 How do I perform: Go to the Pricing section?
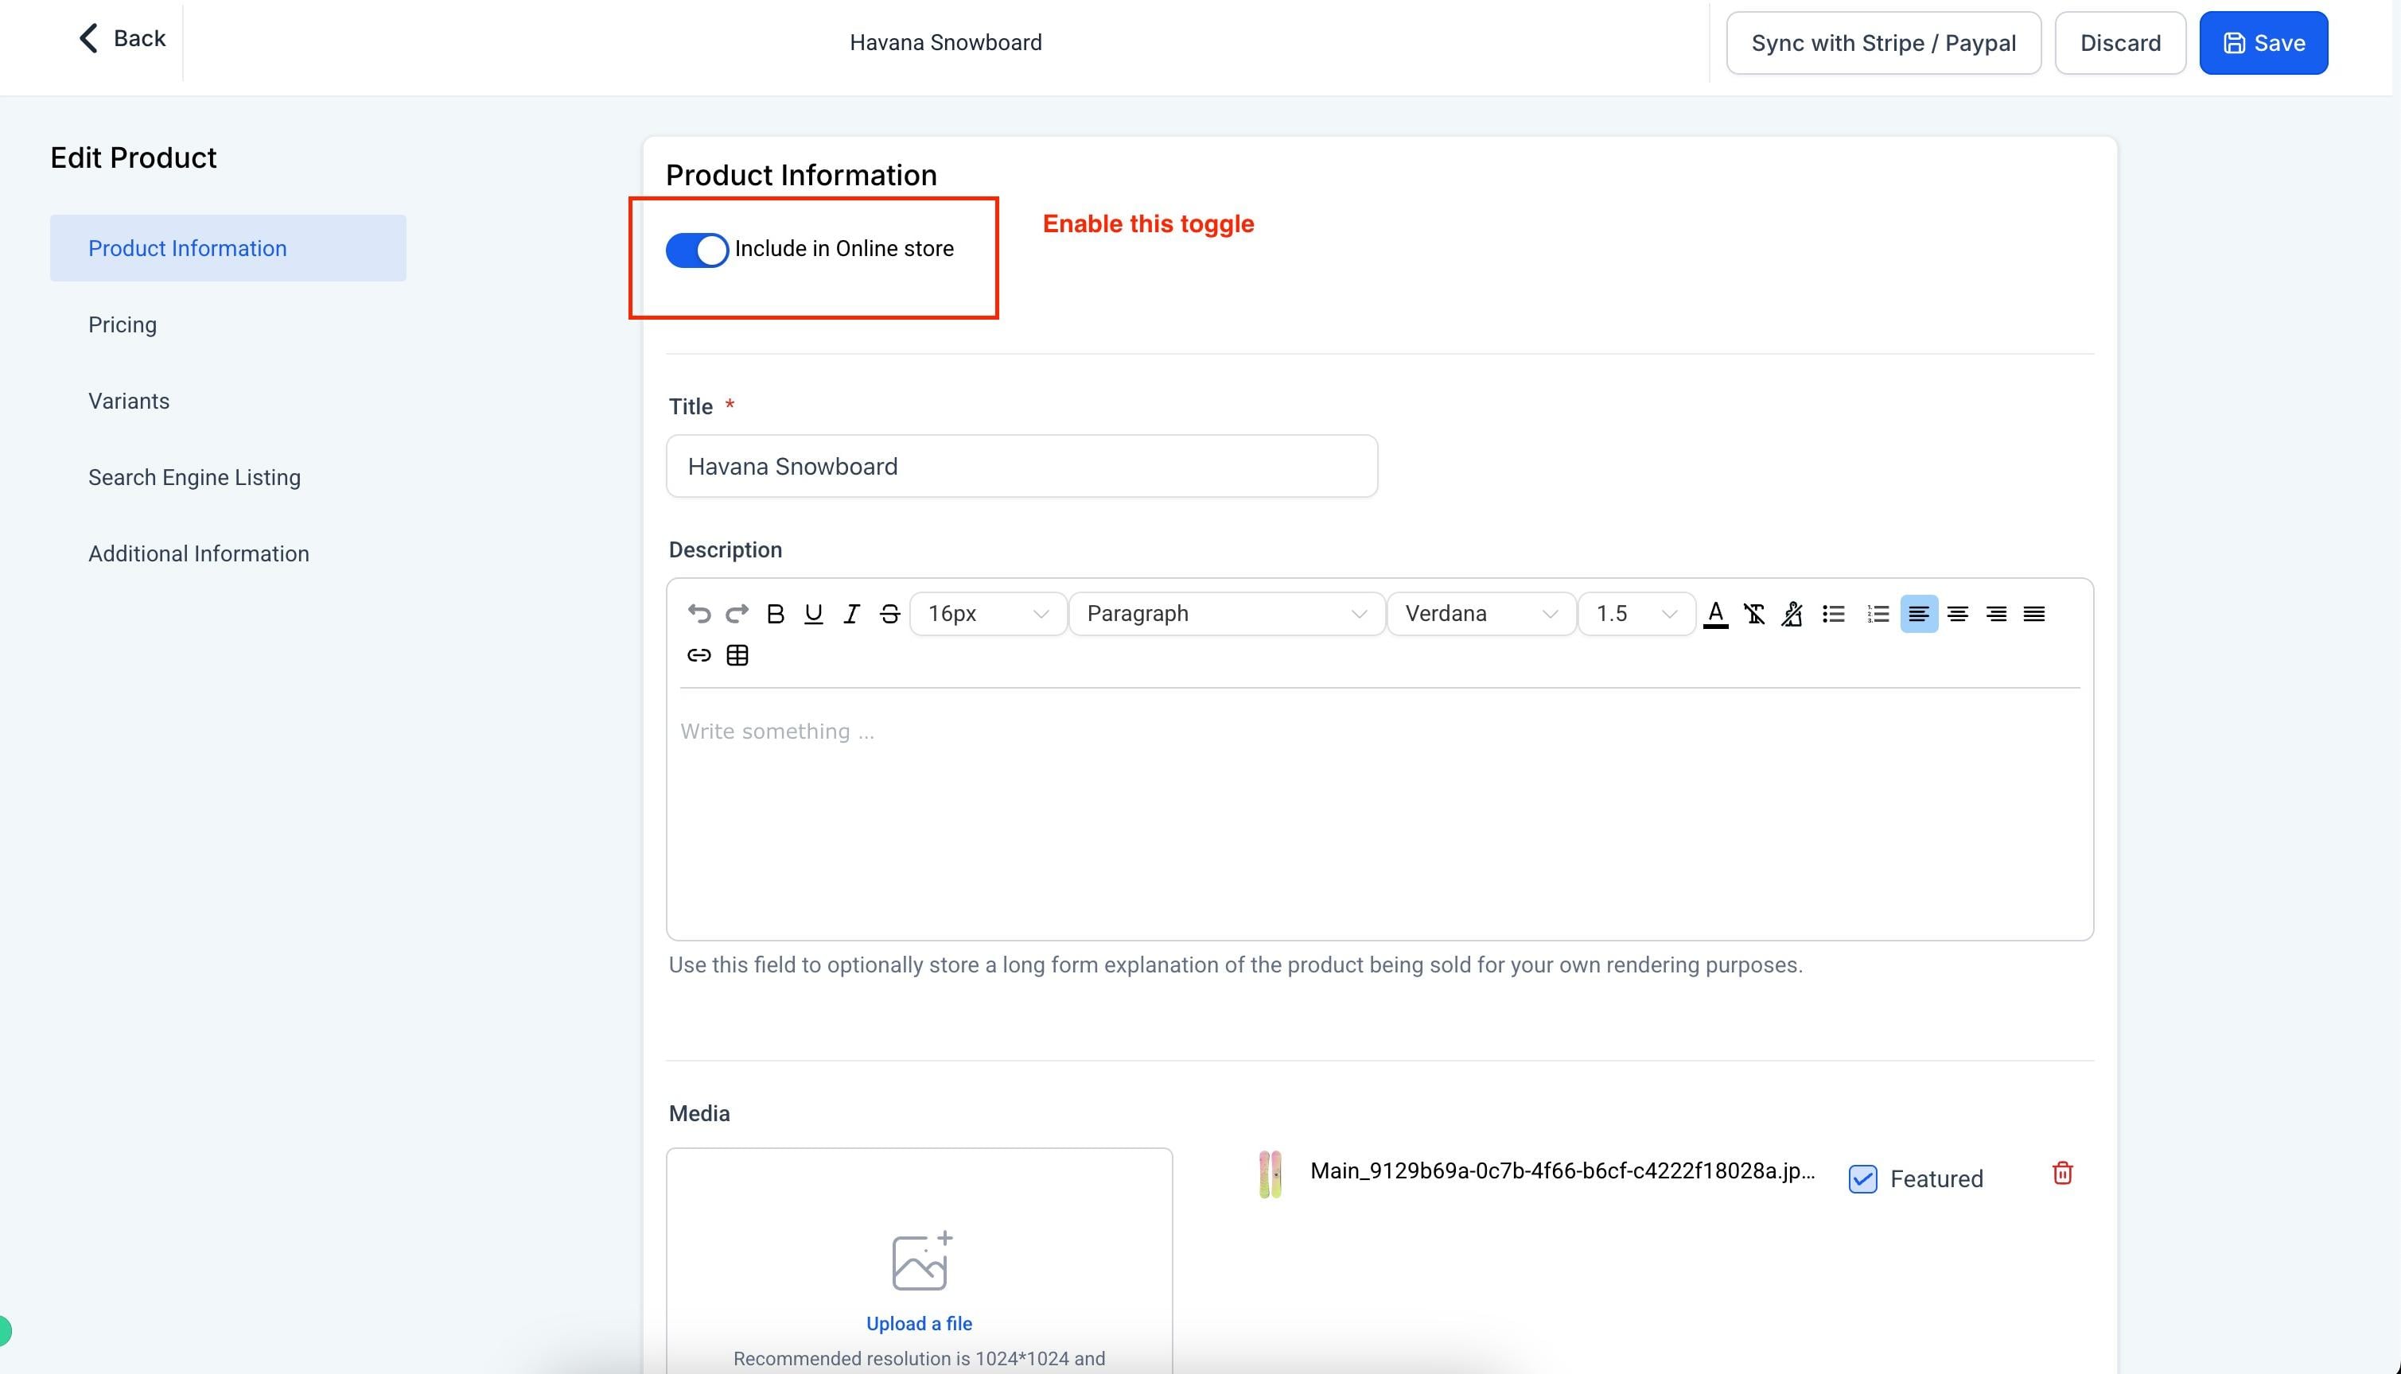click(x=123, y=324)
